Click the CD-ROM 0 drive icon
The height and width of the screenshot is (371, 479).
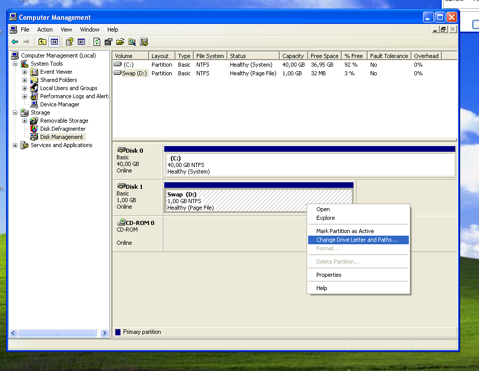(x=122, y=222)
